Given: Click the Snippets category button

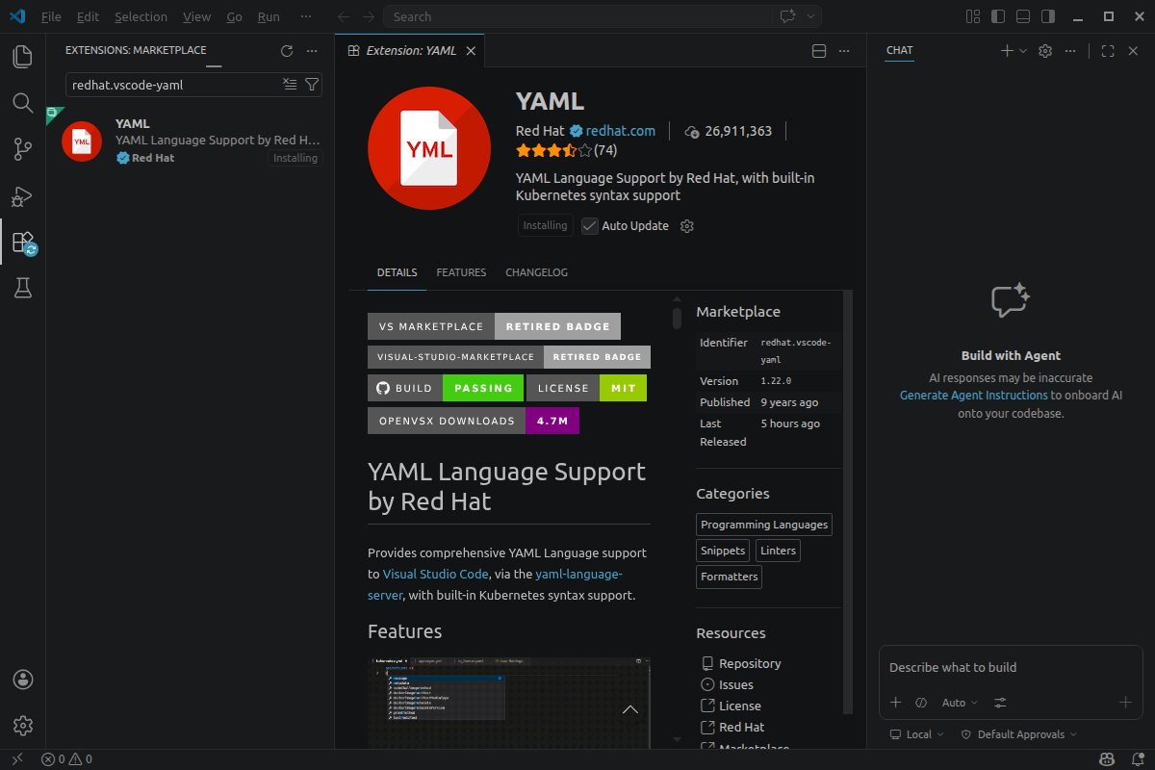Looking at the screenshot, I should coord(723,551).
